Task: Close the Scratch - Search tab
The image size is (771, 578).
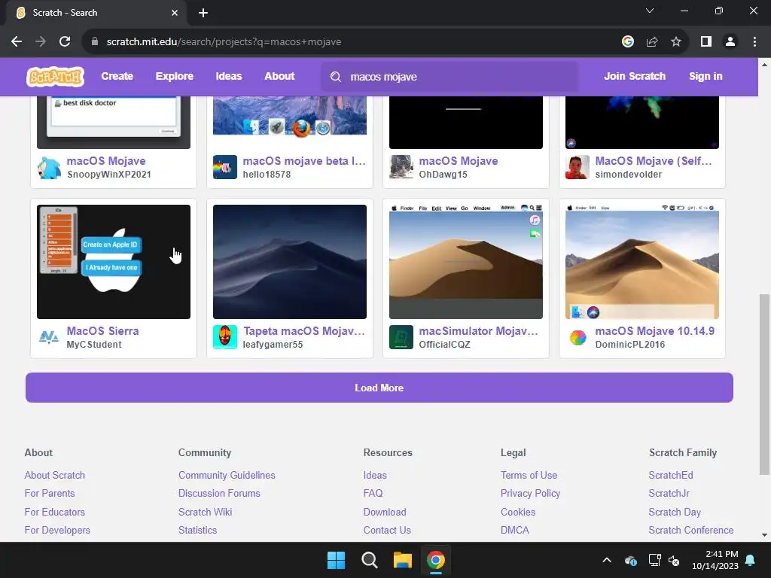Action: click(x=175, y=13)
